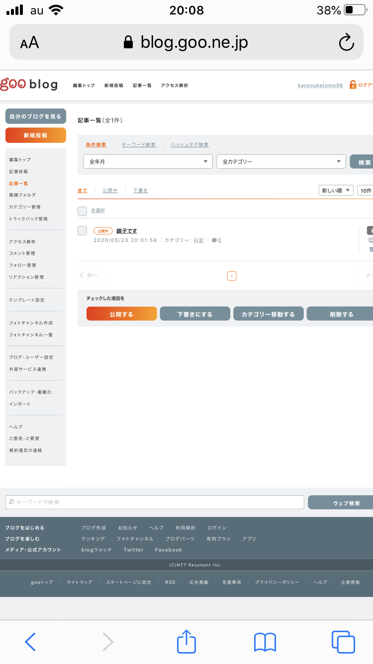Open テンプレート設定 in the sidebar
This screenshot has height=664, width=373.
(x=26, y=300)
